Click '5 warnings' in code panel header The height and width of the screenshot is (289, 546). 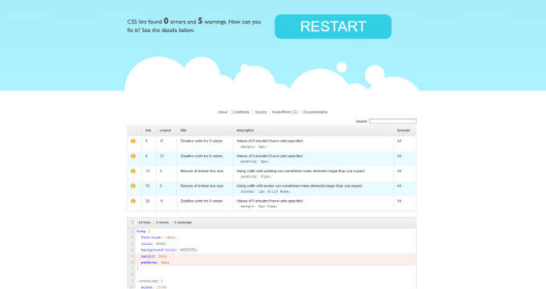point(183,223)
